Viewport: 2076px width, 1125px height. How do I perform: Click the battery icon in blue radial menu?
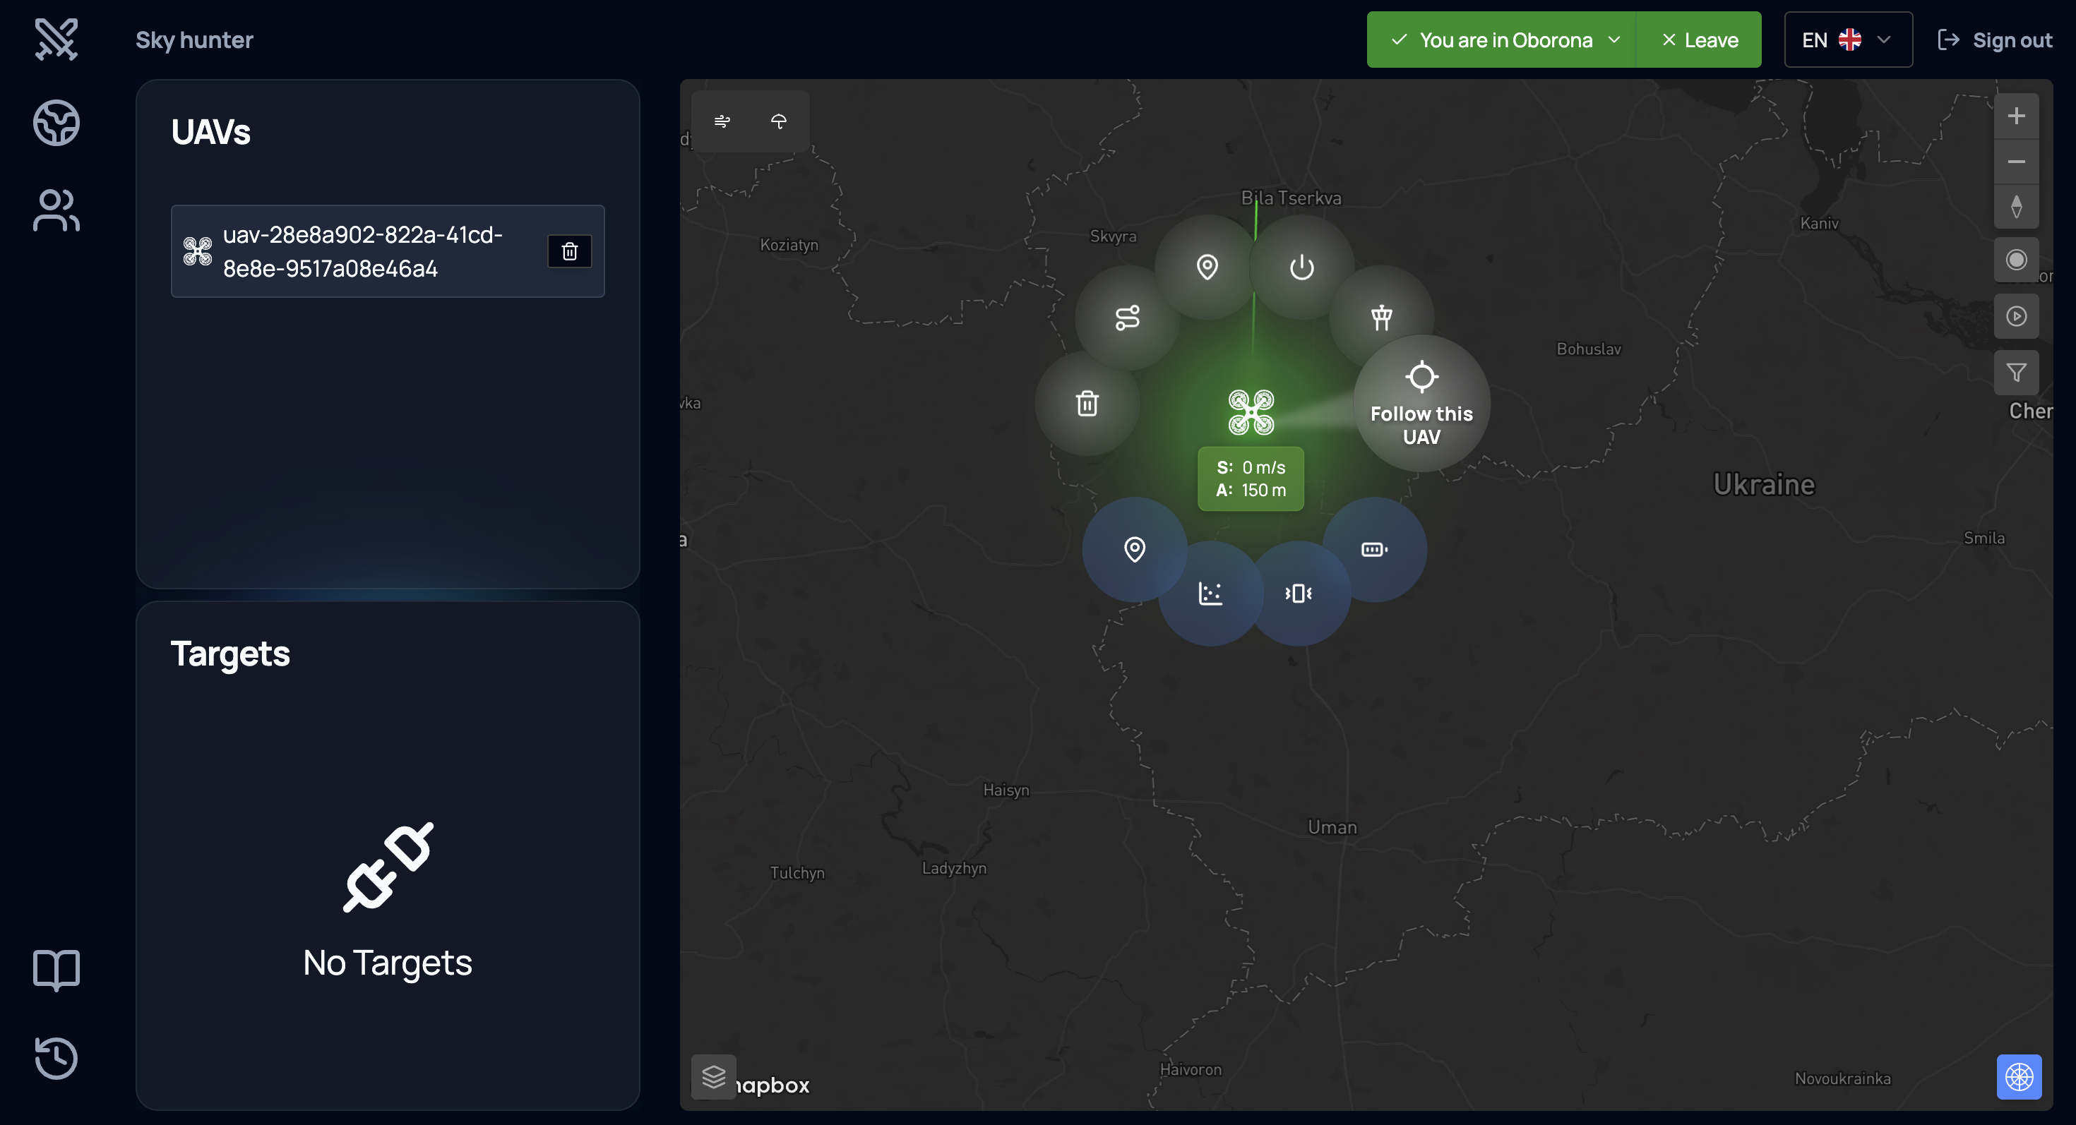tap(1374, 550)
